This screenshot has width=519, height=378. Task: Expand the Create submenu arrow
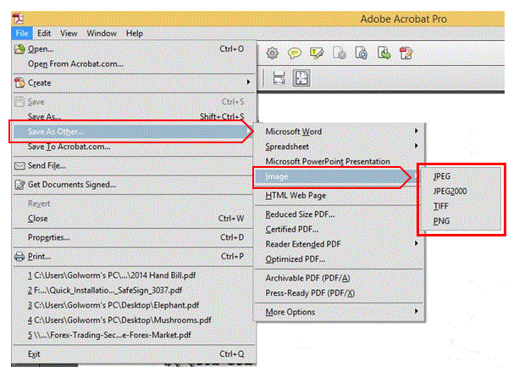pos(248,82)
